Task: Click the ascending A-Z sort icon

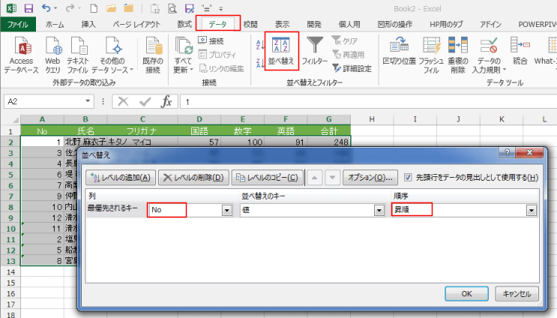Action: coord(260,45)
